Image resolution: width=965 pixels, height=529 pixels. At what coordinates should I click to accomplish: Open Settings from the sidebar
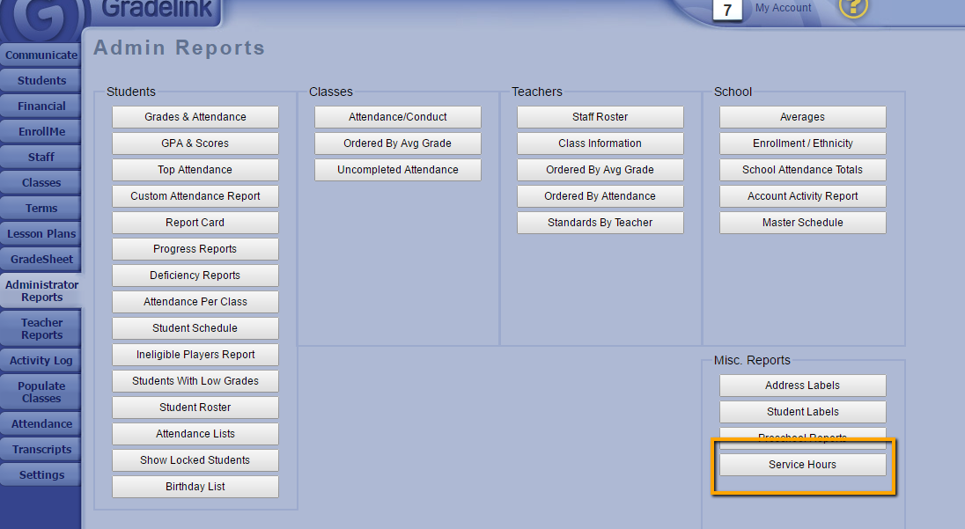(41, 474)
